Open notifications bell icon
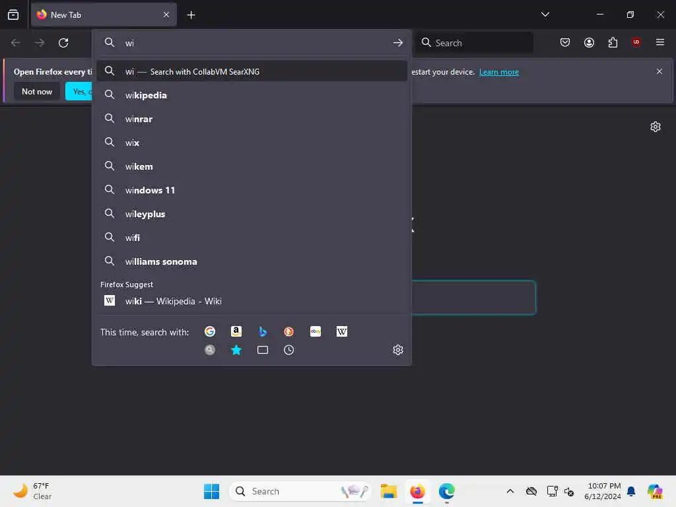The image size is (676, 507). [631, 491]
